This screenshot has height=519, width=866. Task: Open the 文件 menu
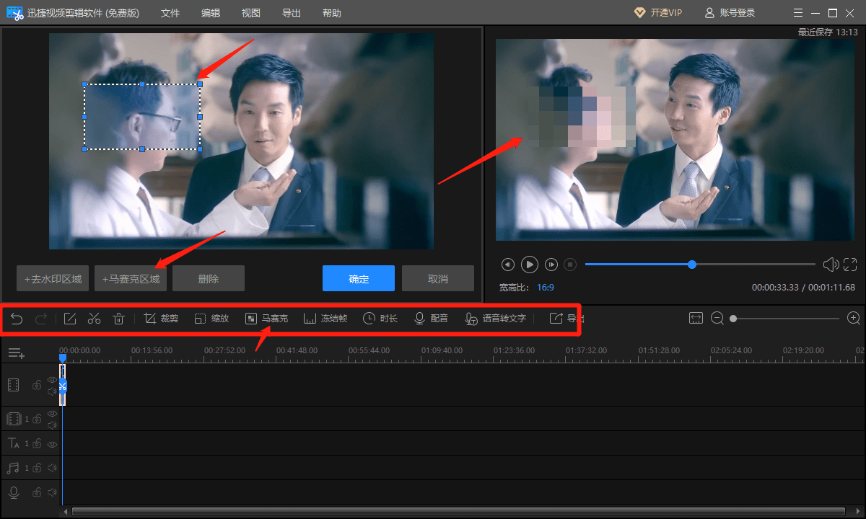(x=170, y=12)
